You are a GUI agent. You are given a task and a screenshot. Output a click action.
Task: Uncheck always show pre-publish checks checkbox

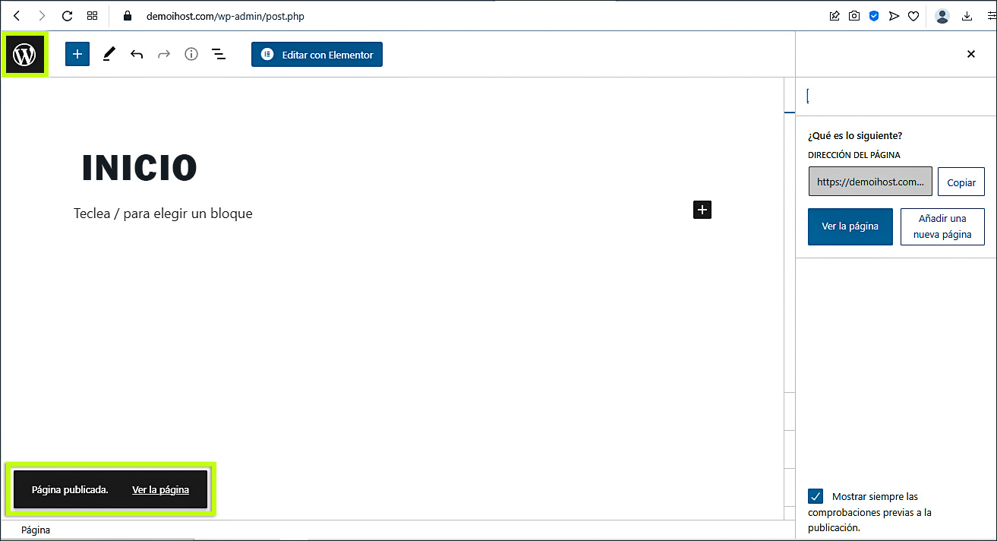click(816, 497)
